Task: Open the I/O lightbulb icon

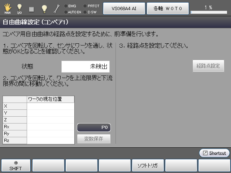Action: click(19, 8)
